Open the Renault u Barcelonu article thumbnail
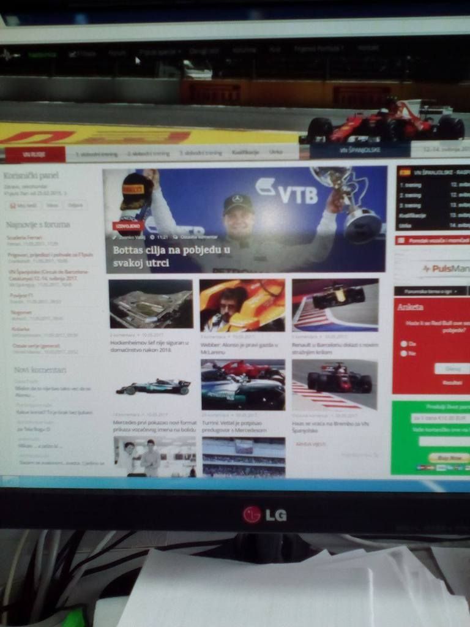The width and height of the screenshot is (470, 627). point(335,305)
